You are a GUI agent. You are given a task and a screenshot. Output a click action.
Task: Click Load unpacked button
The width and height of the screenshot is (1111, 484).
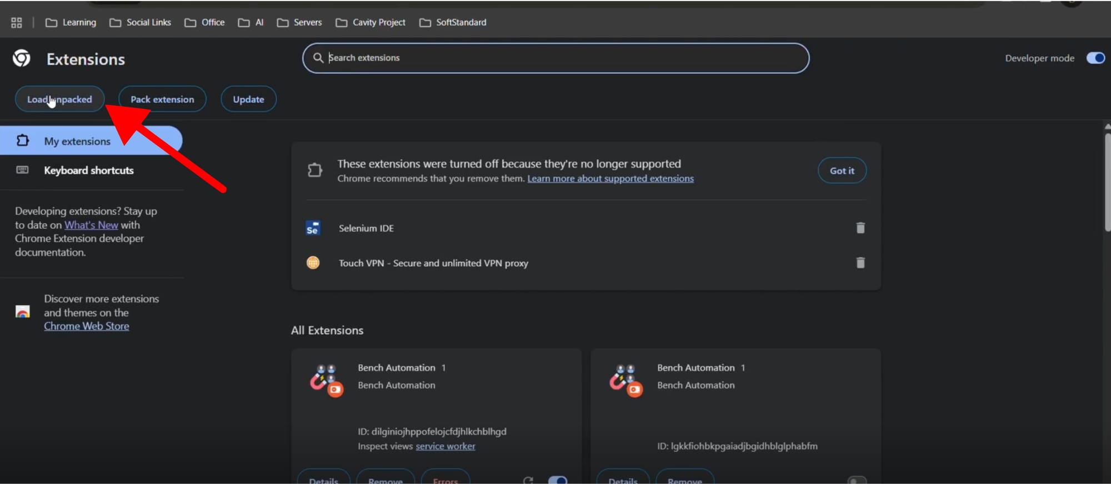click(59, 99)
